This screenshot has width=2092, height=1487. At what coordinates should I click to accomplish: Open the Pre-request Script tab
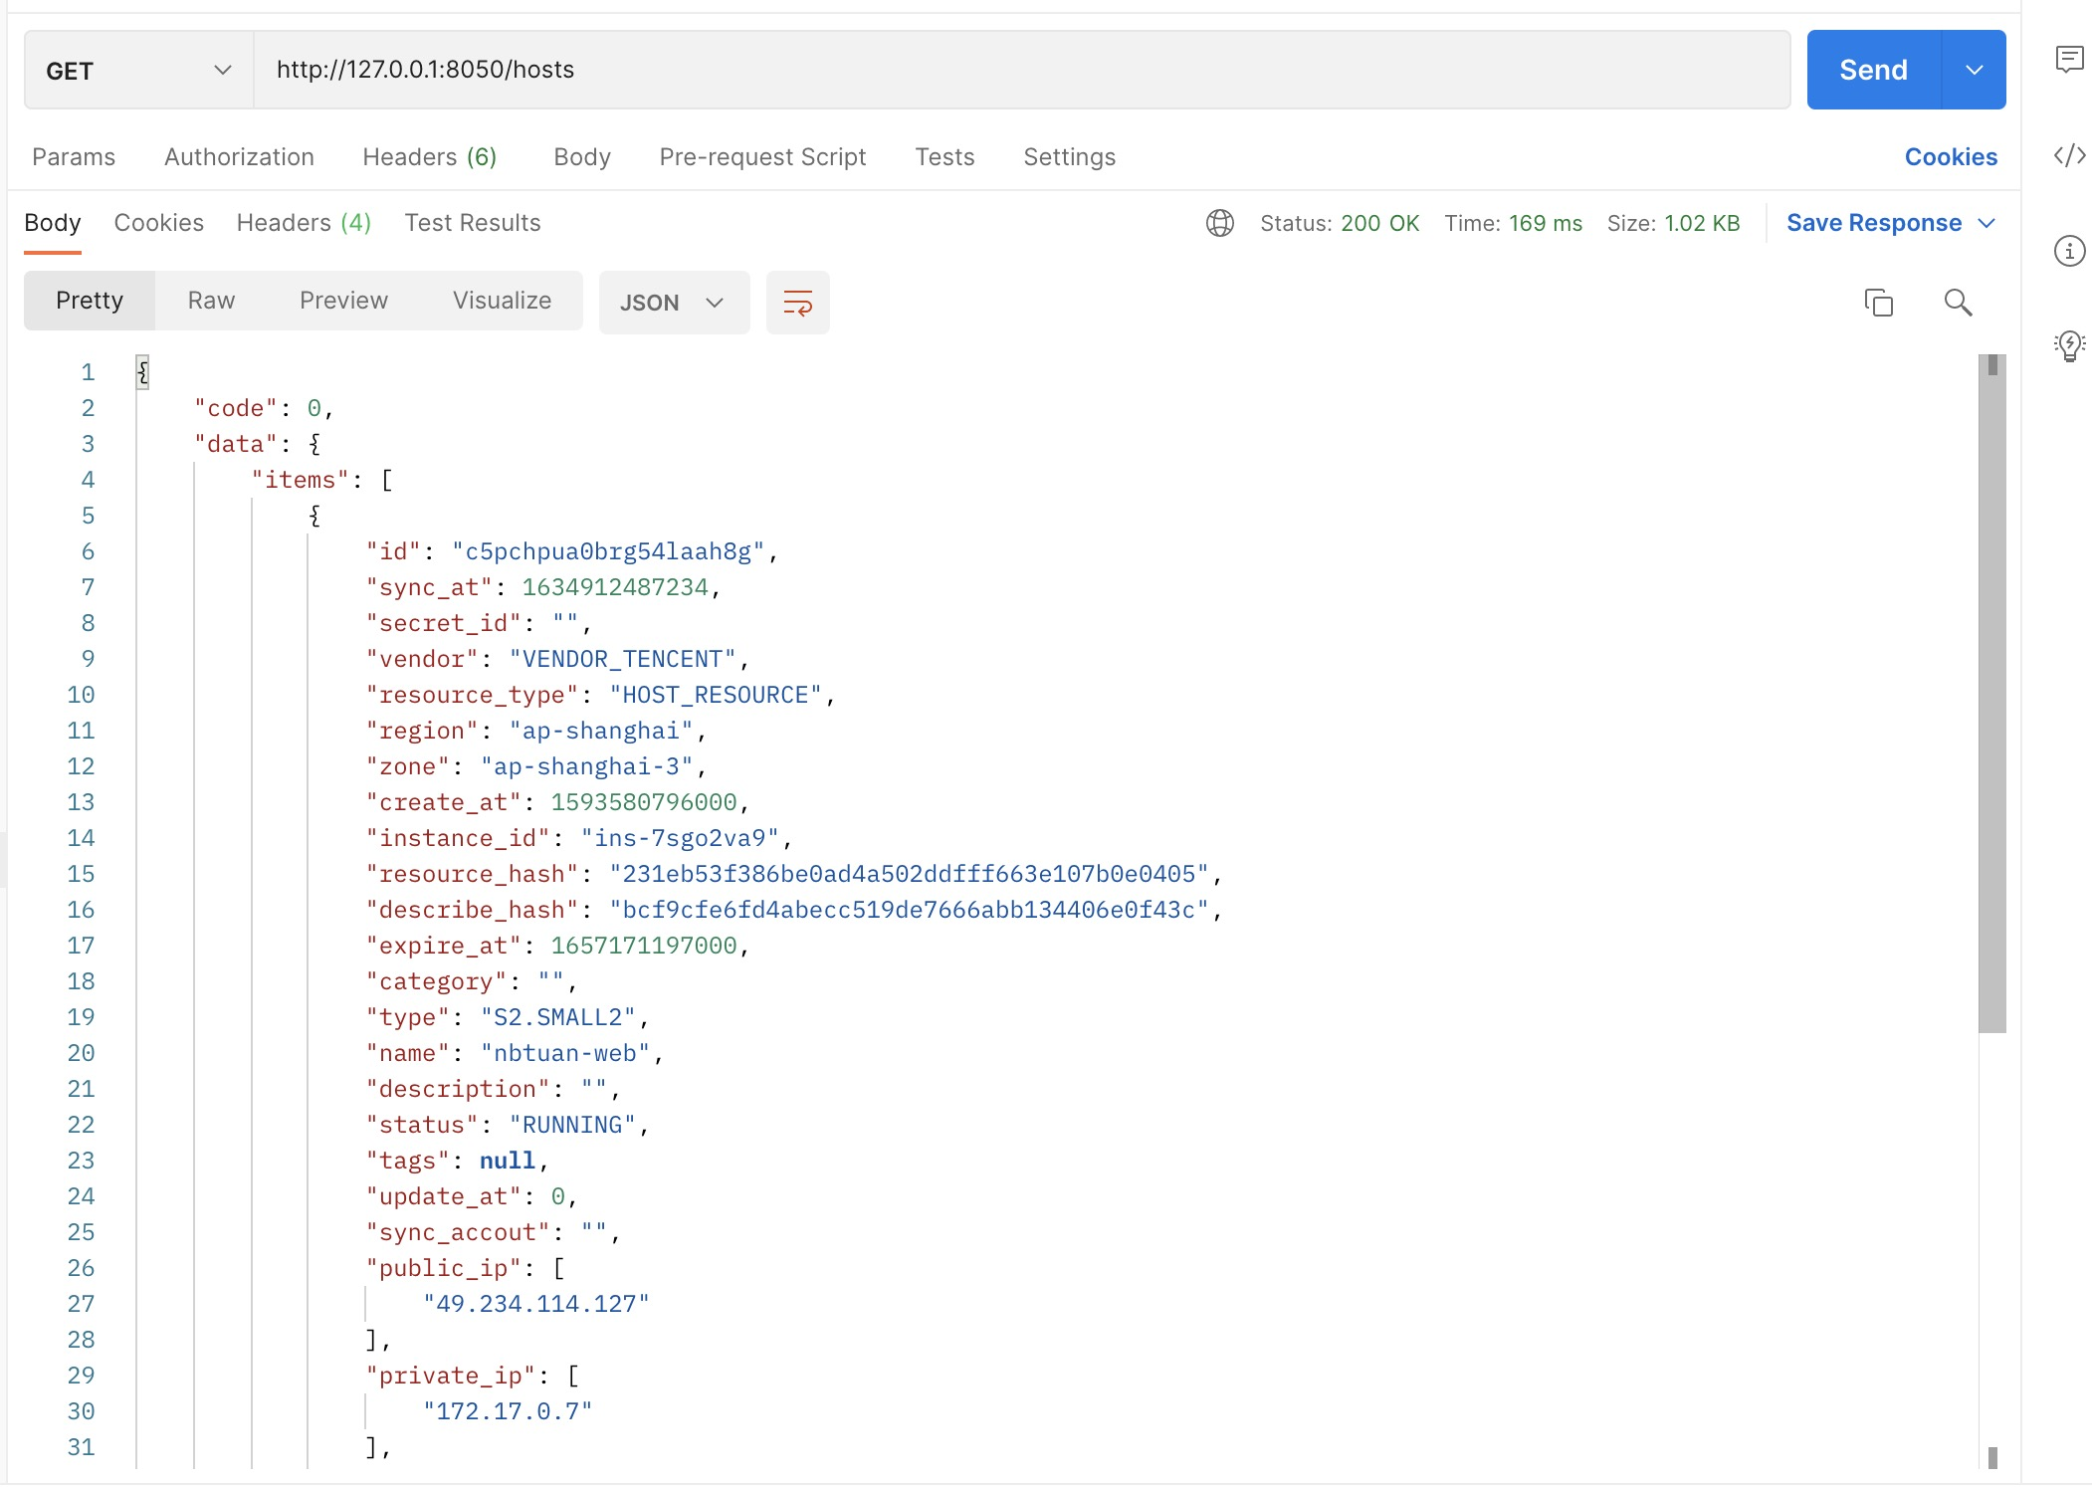pyautogui.click(x=762, y=157)
